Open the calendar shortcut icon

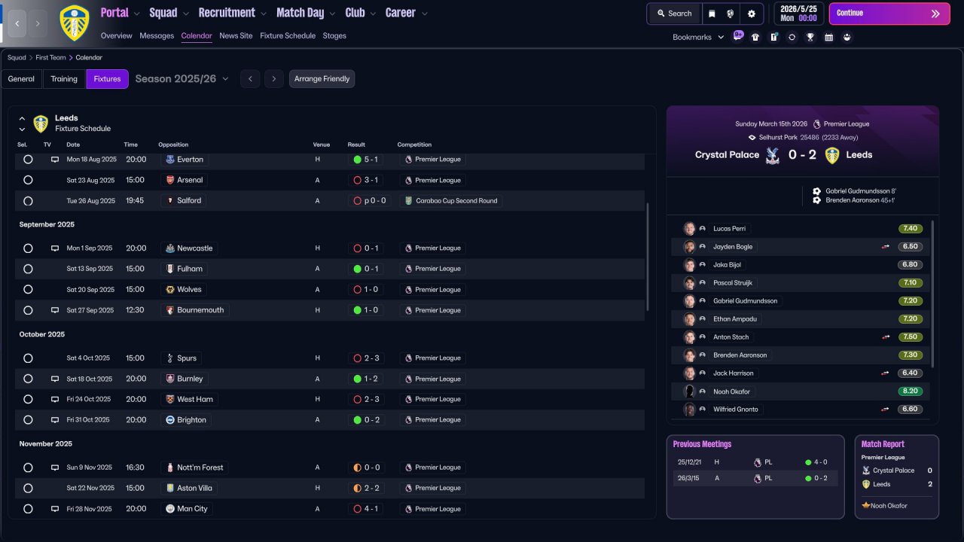click(828, 37)
